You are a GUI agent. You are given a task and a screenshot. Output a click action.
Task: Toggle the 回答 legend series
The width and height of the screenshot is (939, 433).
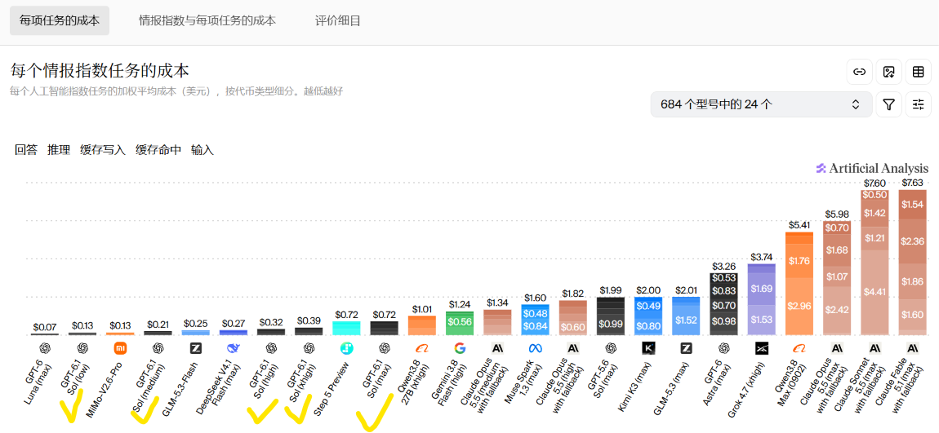click(x=26, y=150)
